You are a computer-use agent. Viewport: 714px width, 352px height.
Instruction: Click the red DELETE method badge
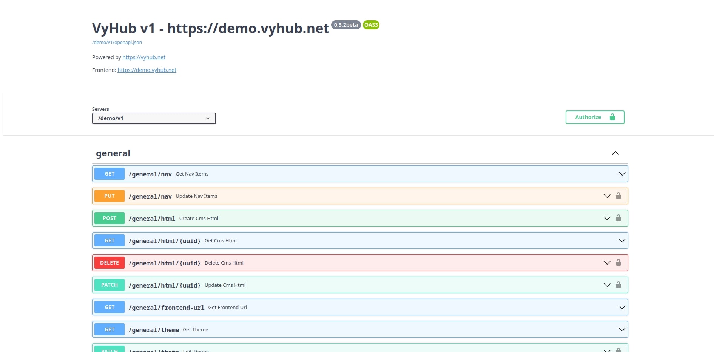tap(109, 263)
